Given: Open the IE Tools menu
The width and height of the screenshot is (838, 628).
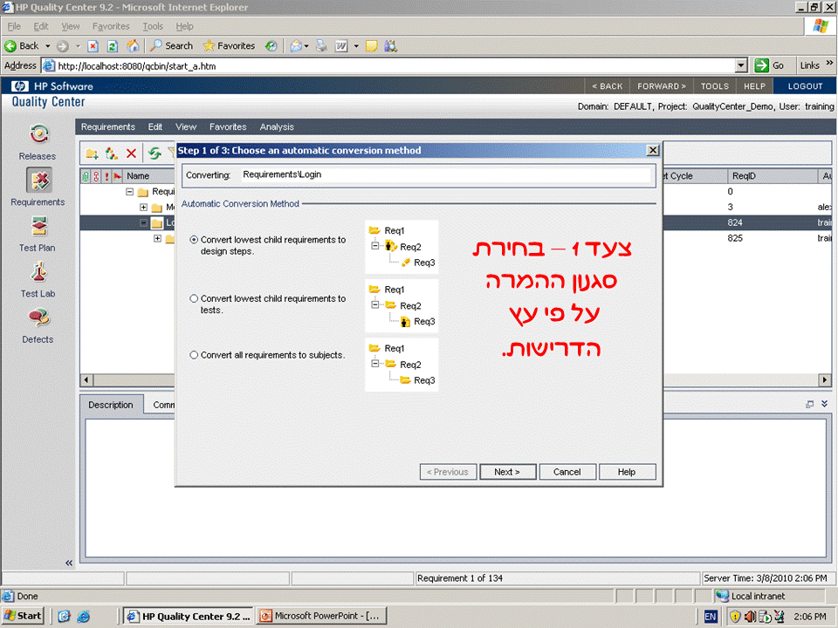Looking at the screenshot, I should tap(153, 26).
